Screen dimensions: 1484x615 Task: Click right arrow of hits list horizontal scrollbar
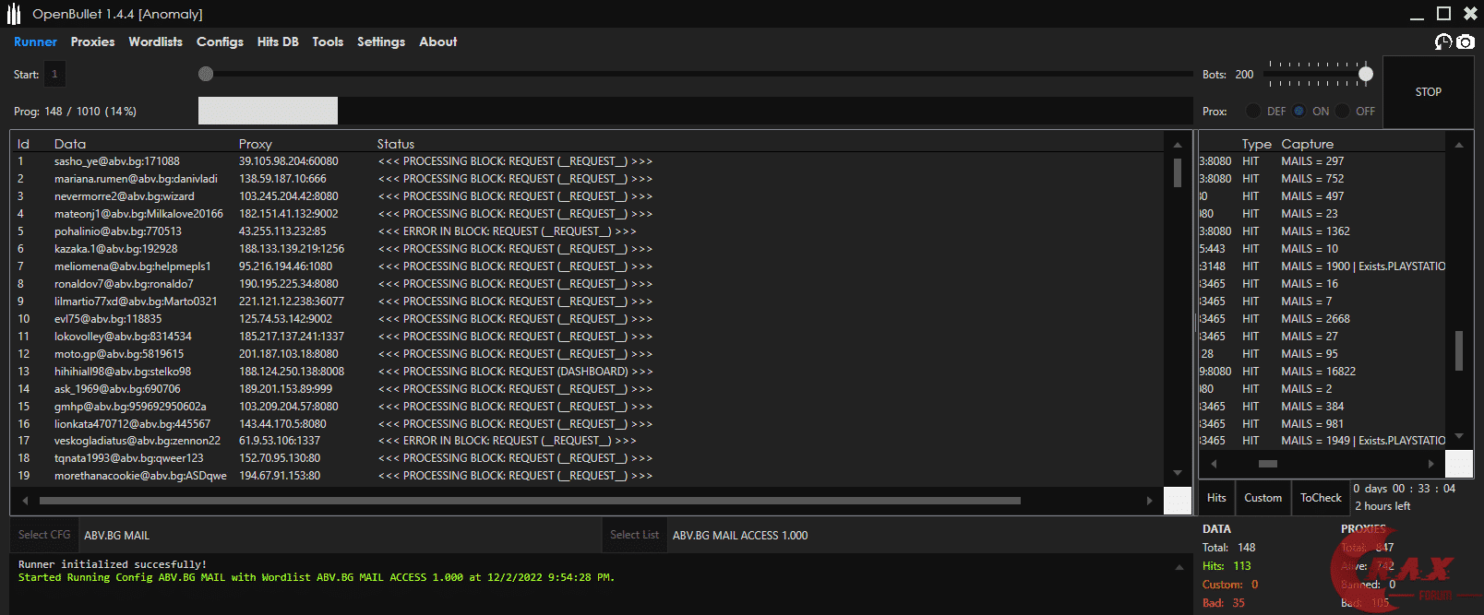coord(1431,464)
